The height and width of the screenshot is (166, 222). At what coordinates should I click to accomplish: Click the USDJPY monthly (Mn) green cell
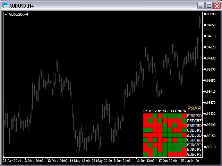click(146, 130)
